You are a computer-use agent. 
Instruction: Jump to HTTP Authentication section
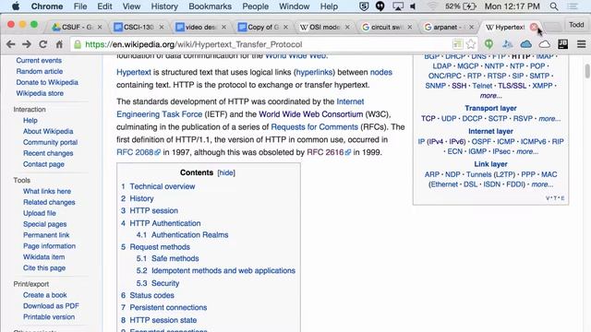pos(165,223)
